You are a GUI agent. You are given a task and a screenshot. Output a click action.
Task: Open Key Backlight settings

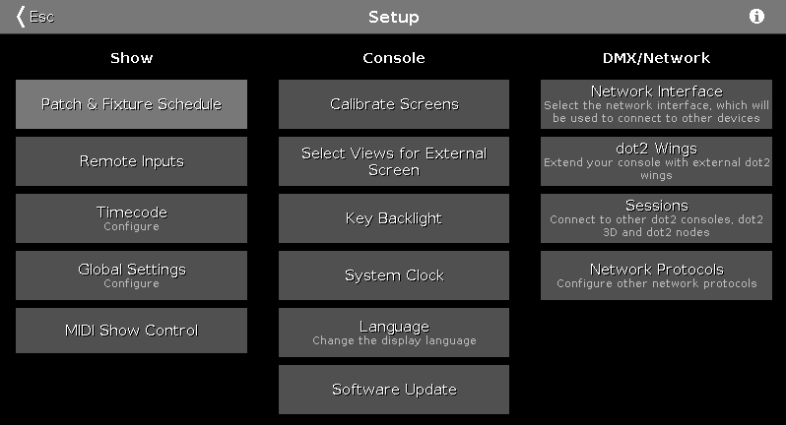[394, 218]
